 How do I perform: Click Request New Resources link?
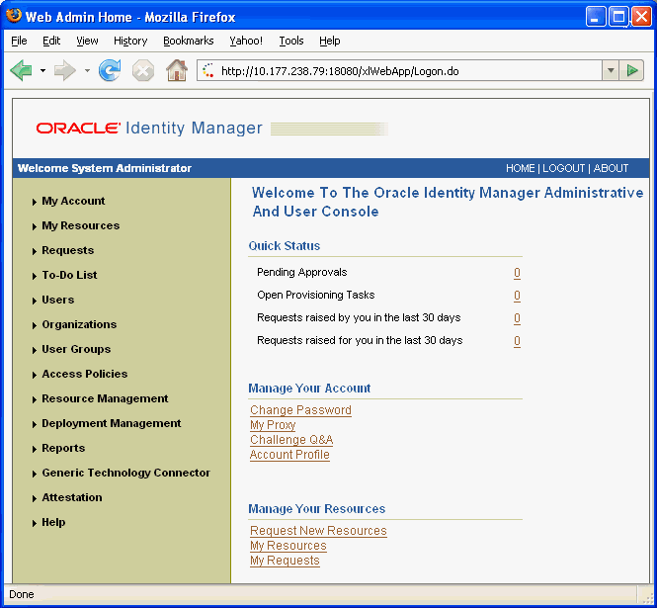click(x=318, y=531)
